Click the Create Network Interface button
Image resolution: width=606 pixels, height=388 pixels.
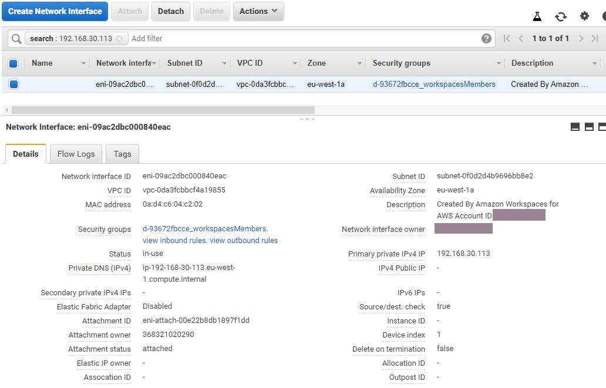(55, 11)
